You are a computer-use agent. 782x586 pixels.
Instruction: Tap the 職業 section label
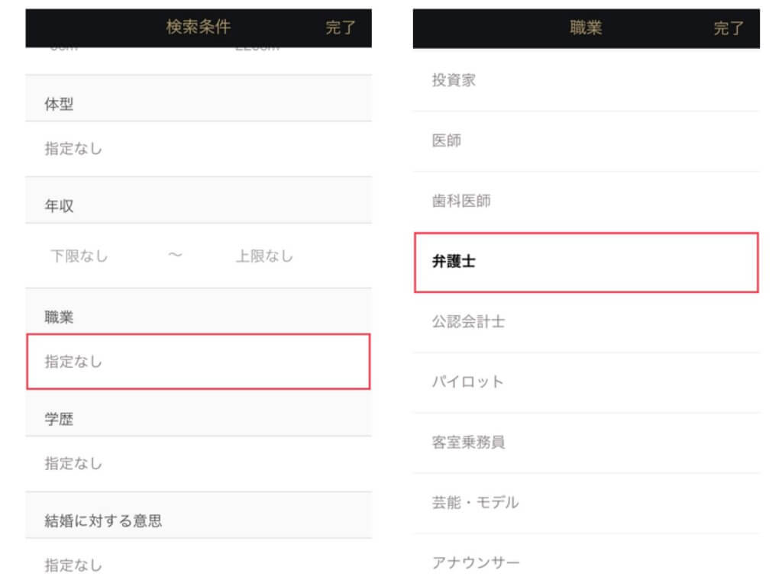point(60,317)
